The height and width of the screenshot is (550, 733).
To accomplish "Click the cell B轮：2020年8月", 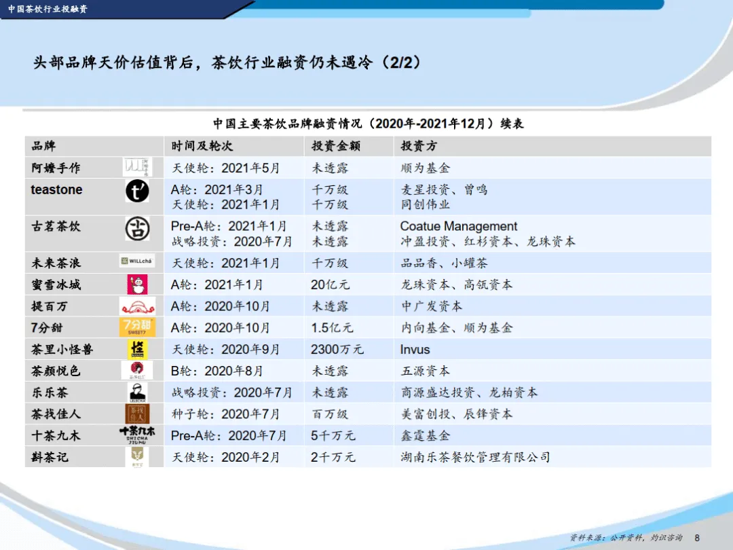I will 217,371.
